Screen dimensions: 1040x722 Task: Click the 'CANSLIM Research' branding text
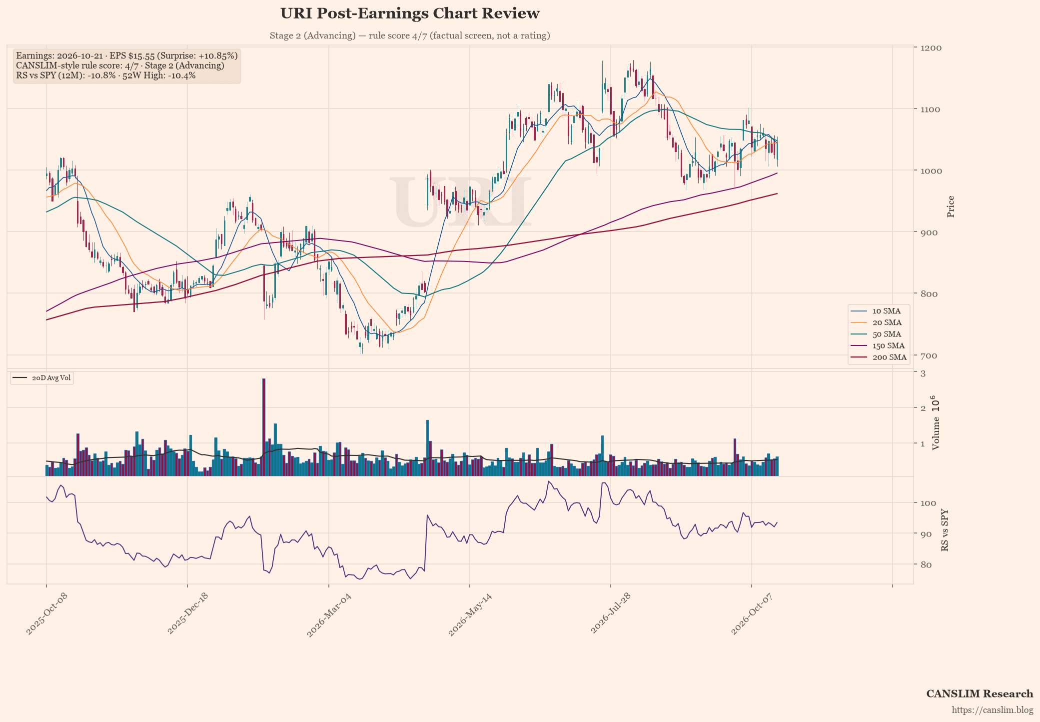pos(980,694)
